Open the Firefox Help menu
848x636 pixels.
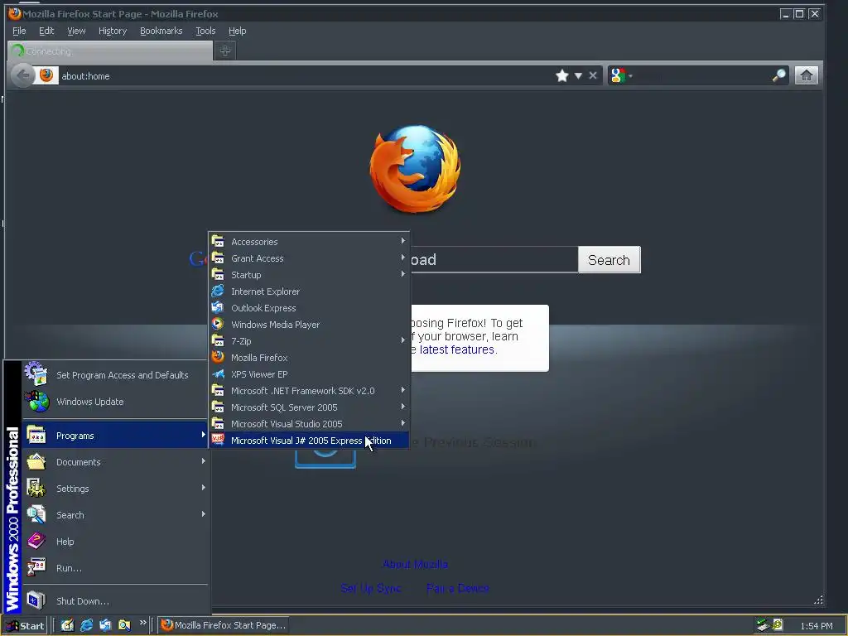237,31
